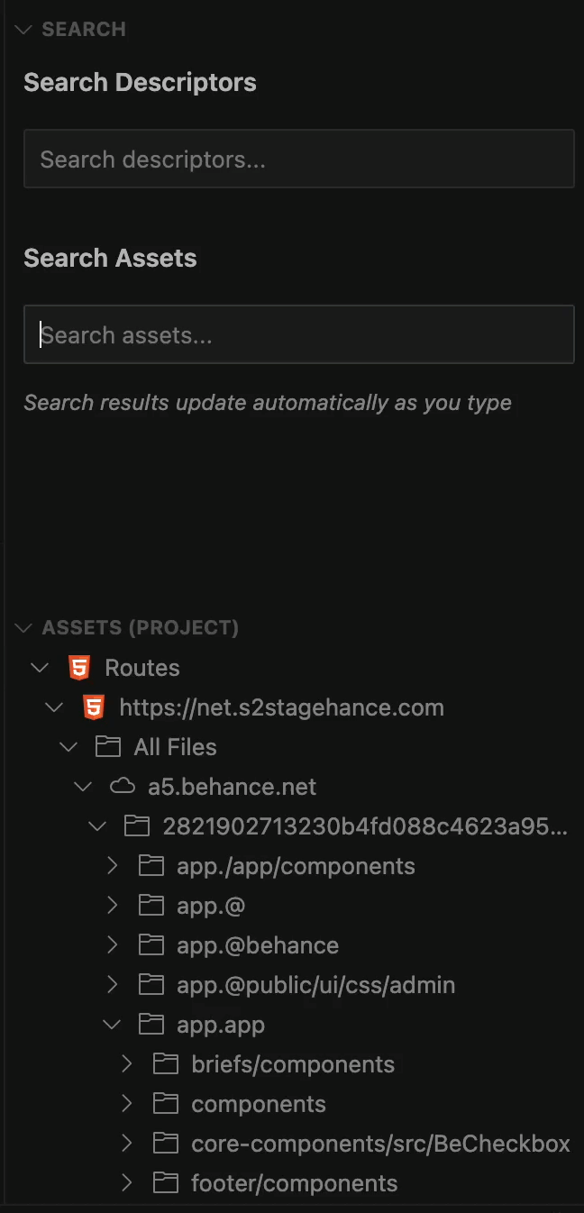Click the app.@behance folder icon
This screenshot has width=584, height=1213.
(151, 945)
